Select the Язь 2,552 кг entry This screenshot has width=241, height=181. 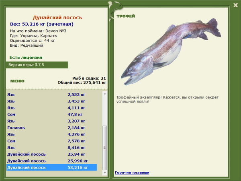(52, 95)
